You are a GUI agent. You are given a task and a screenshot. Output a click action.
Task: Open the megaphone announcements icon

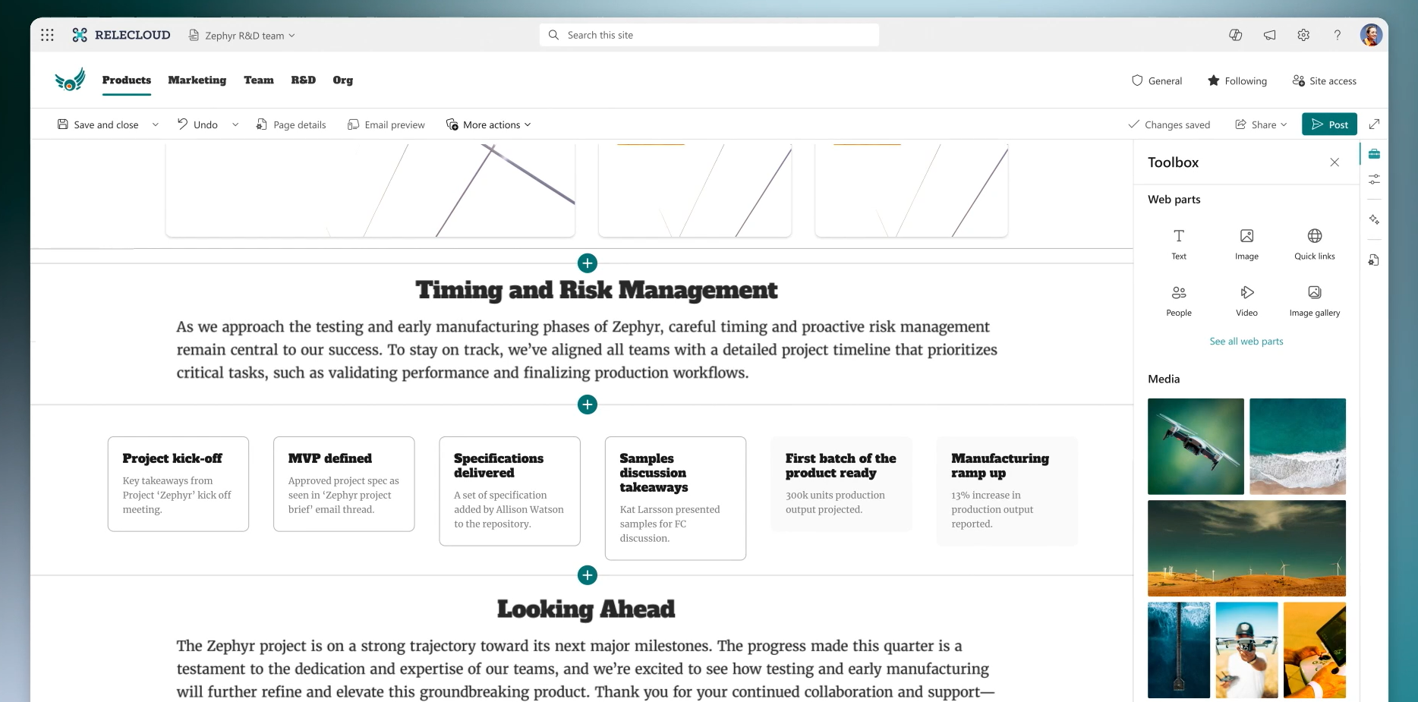[1269, 35]
